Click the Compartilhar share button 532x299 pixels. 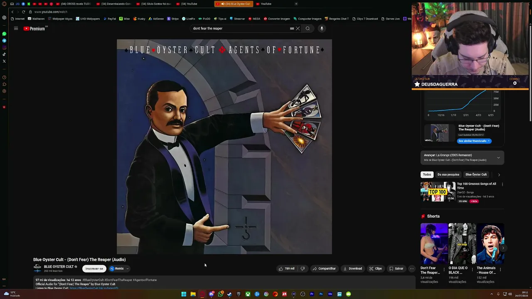324,269
